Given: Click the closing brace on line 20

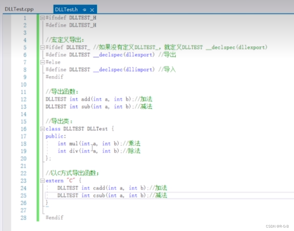Looking at the screenshot, I should point(48,158).
